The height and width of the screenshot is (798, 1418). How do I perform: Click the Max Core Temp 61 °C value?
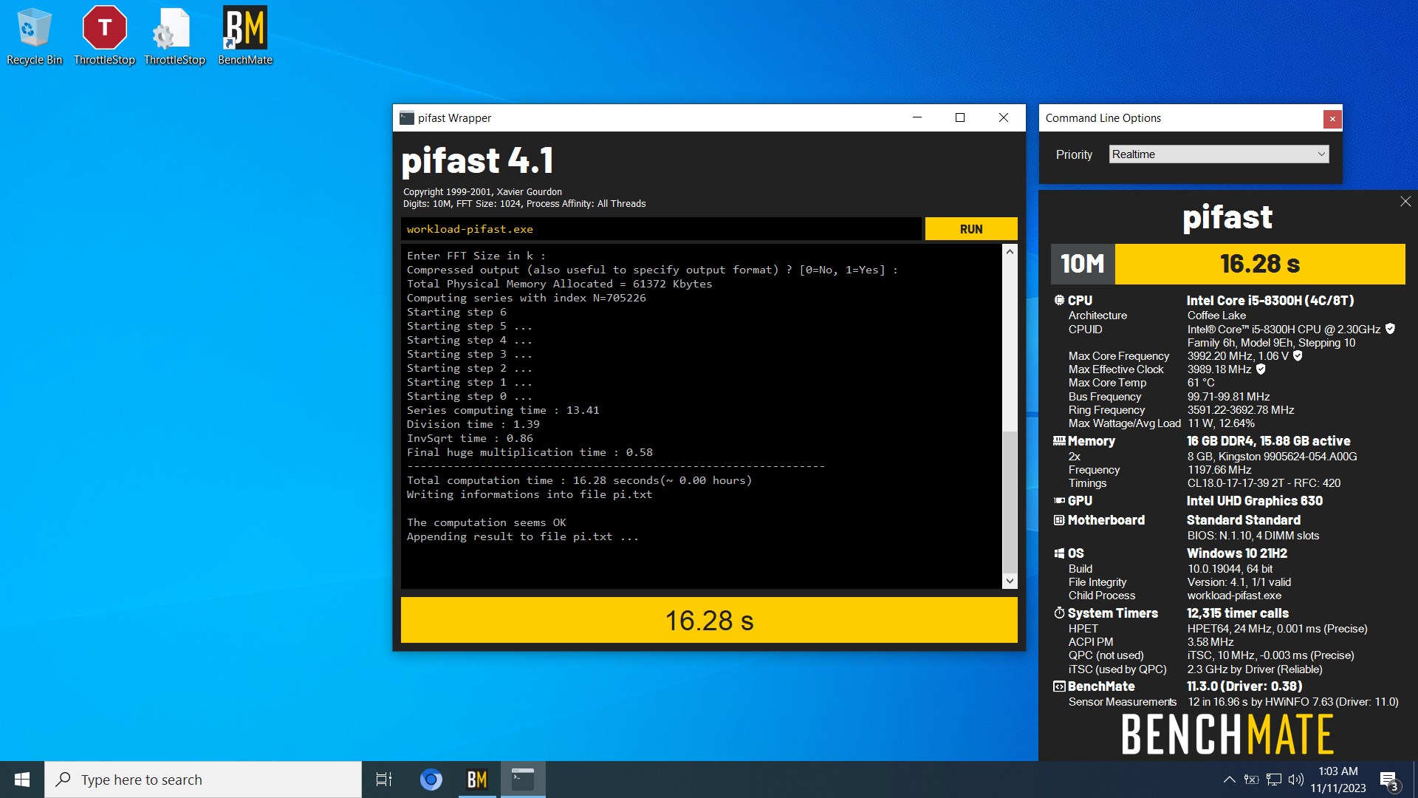pyautogui.click(x=1201, y=383)
